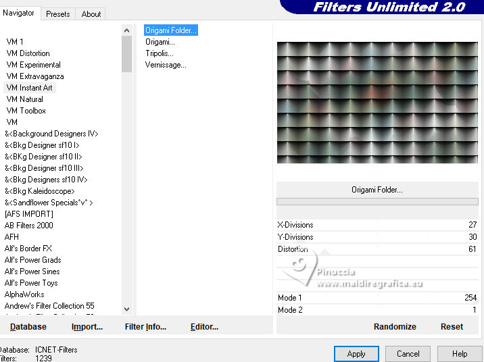Select the Tripolis... filter
484x362 pixels.
[160, 53]
